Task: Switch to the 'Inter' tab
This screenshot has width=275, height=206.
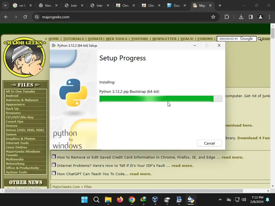Action: (100, 5)
